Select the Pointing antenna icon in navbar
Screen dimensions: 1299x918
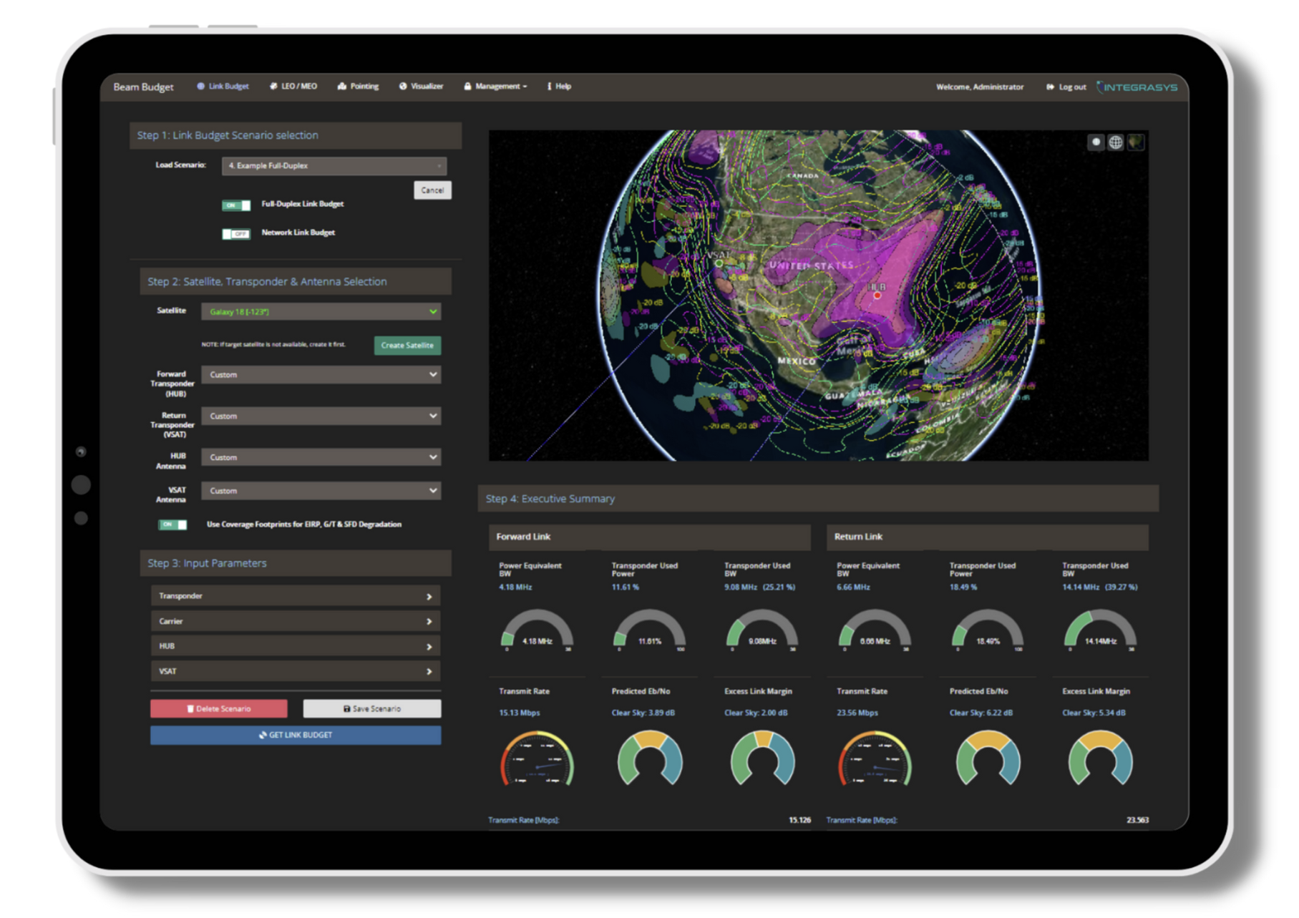pyautogui.click(x=358, y=86)
